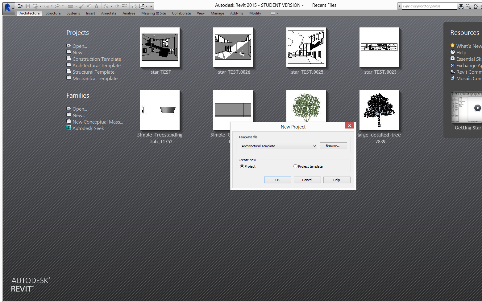Click the Undo arrow icon
The height and width of the screenshot is (302, 482).
point(46,6)
